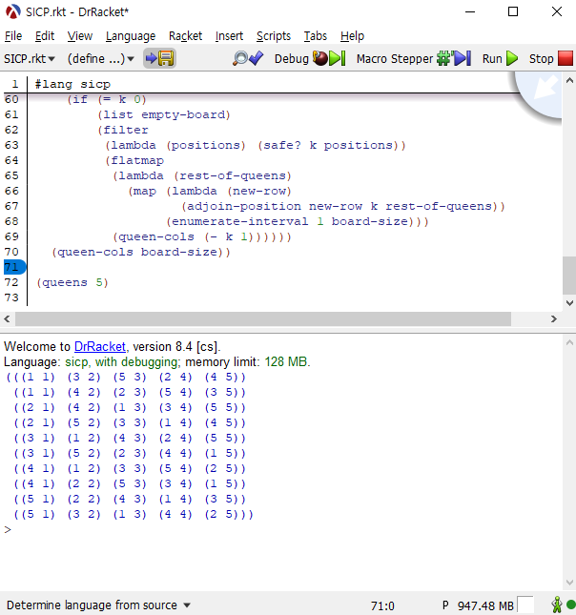
Task: Run the program with the Run button
Action: pyautogui.click(x=500, y=58)
